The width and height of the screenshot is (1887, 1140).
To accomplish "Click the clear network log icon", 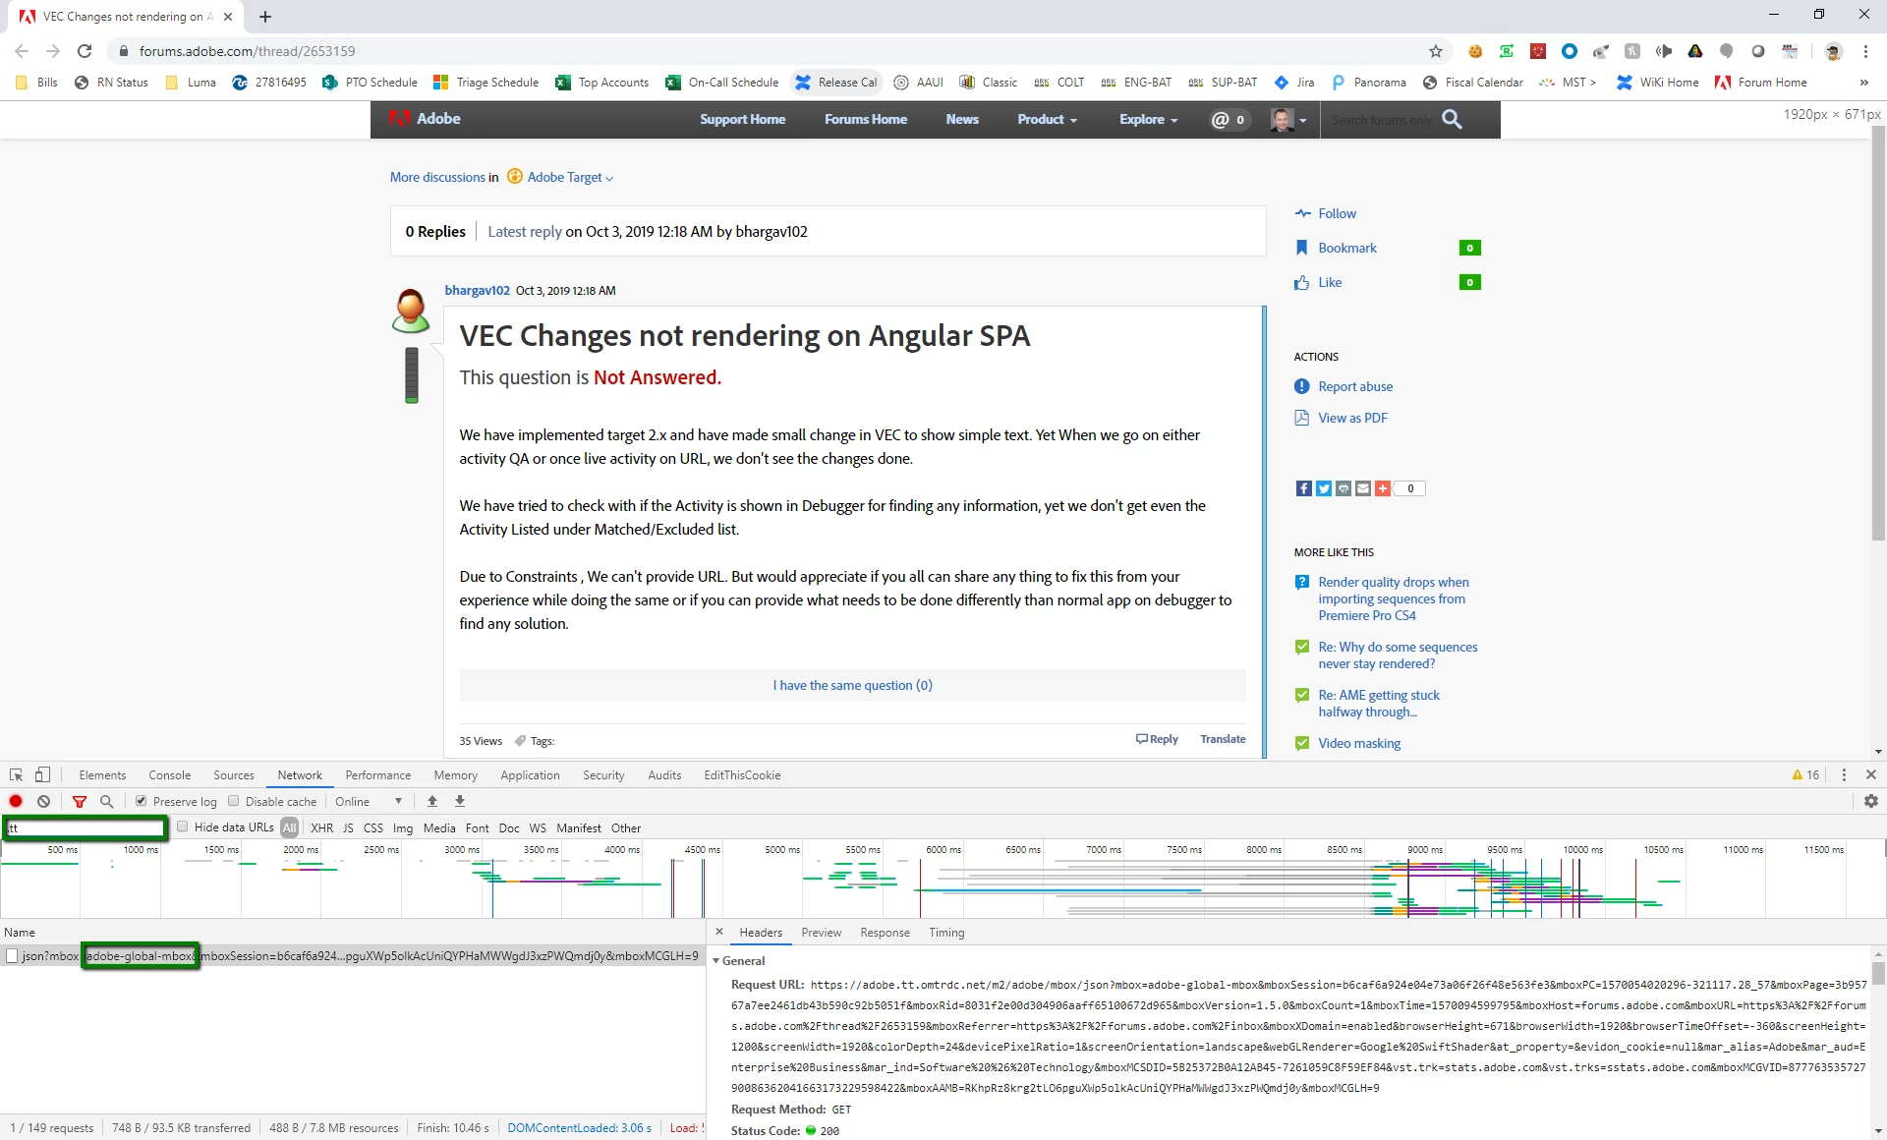I will coord(43,802).
